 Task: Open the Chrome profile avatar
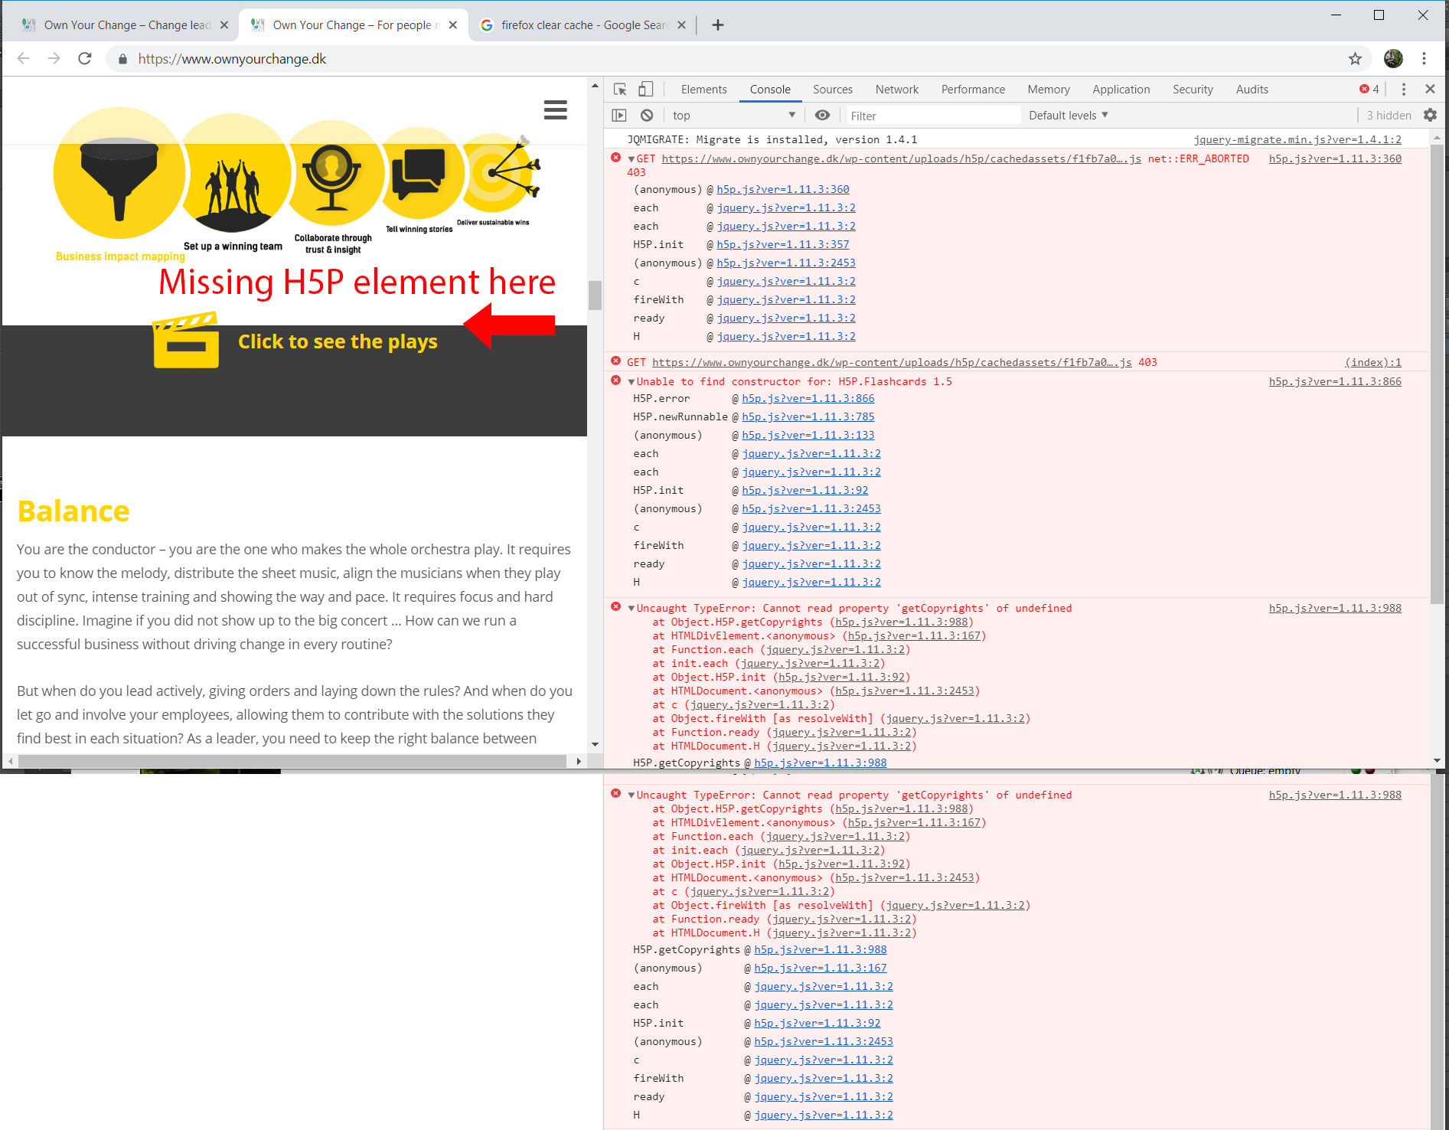pos(1393,58)
